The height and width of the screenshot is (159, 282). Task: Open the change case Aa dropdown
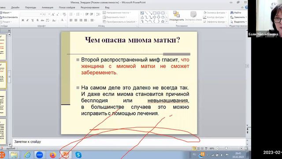[x=54, y=20]
